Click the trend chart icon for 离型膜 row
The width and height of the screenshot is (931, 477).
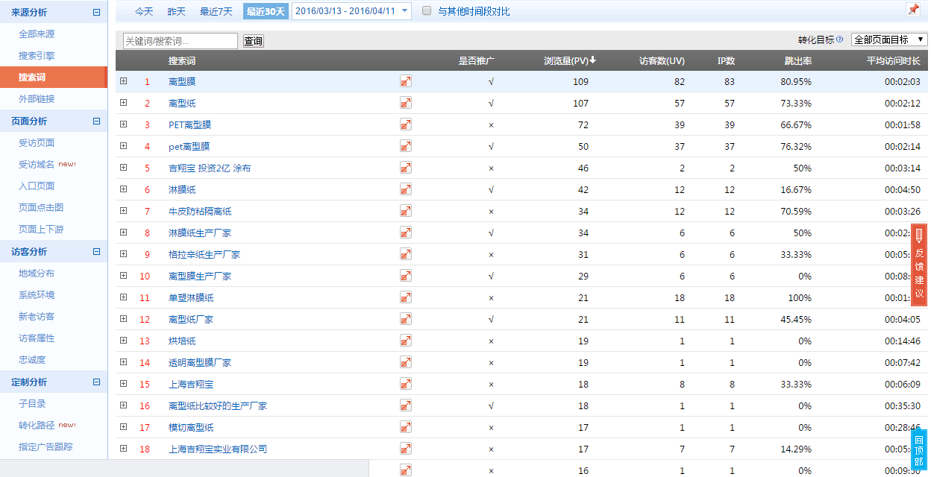point(406,81)
